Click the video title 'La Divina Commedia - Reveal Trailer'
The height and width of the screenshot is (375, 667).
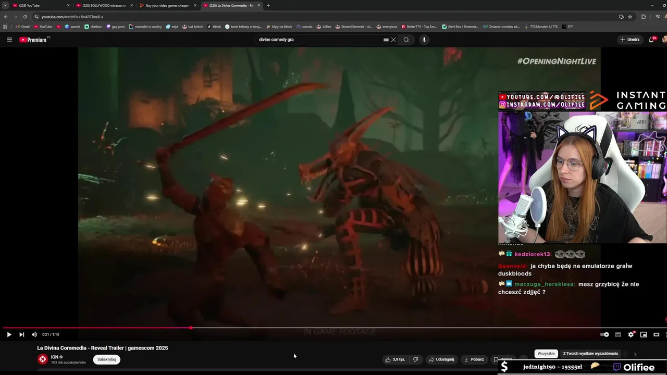tap(103, 348)
